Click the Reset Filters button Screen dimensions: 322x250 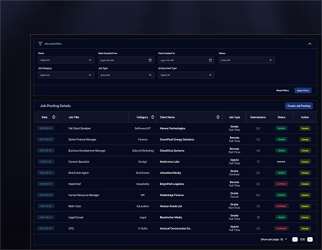282,91
